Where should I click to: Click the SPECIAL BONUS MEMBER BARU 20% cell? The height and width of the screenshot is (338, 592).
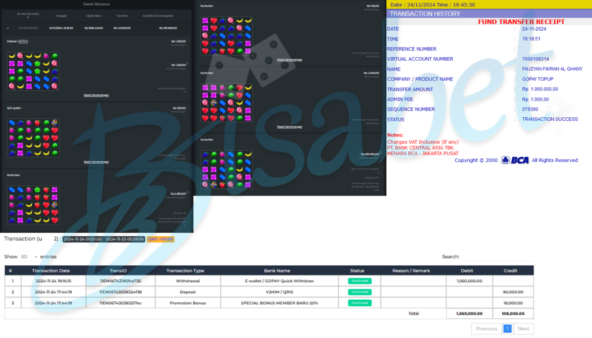[279, 303]
